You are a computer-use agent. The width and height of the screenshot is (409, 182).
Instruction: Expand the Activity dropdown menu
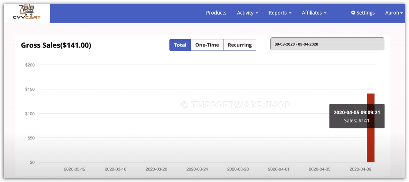pyautogui.click(x=247, y=13)
